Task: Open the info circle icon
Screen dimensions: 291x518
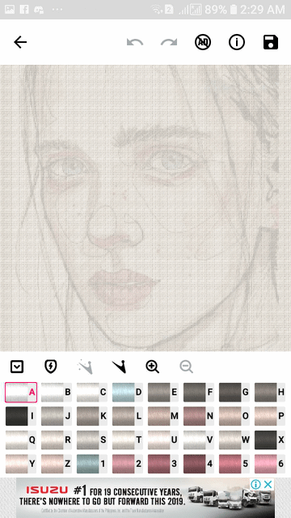Action: click(x=237, y=42)
